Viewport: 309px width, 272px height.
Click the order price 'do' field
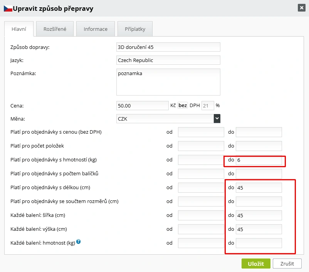click(x=259, y=132)
